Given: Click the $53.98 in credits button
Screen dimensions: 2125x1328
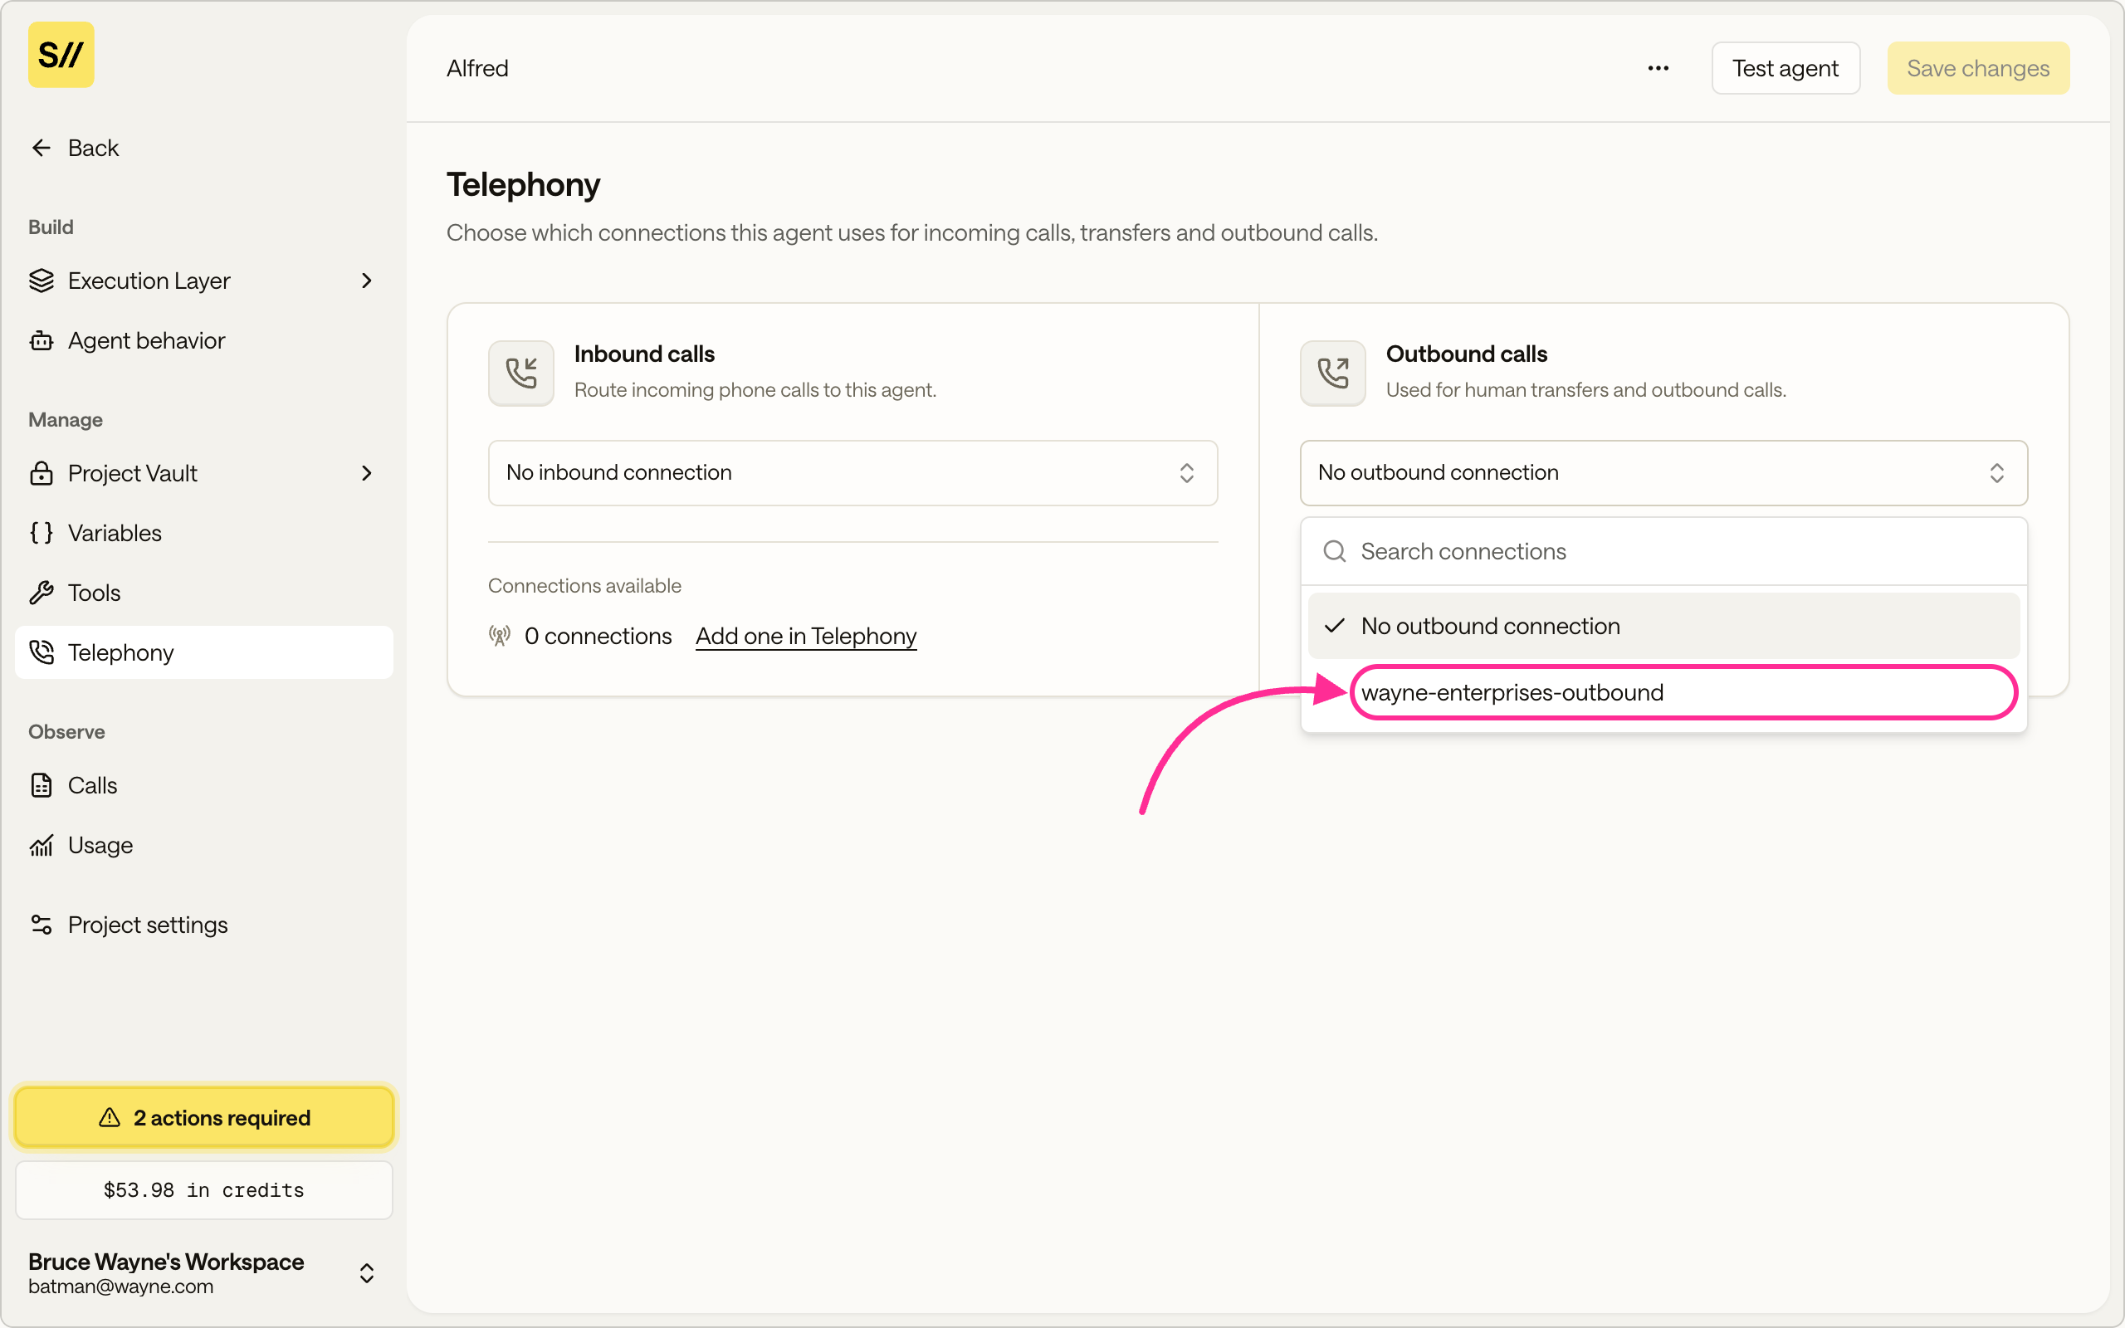Looking at the screenshot, I should point(203,1191).
